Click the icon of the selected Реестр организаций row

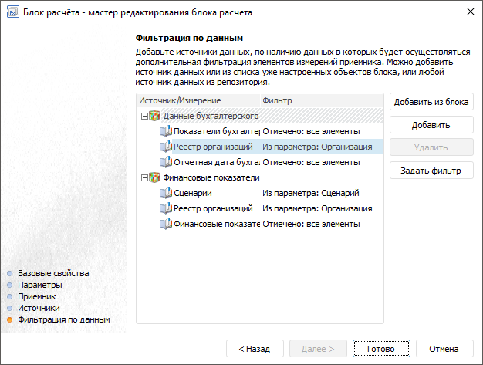(166, 147)
